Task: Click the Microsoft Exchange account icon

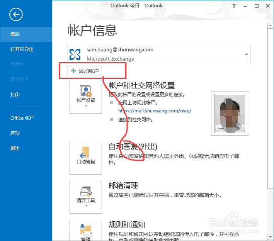Action: tap(75, 54)
